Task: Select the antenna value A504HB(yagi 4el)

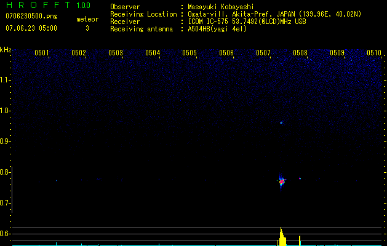Action: coord(217,29)
